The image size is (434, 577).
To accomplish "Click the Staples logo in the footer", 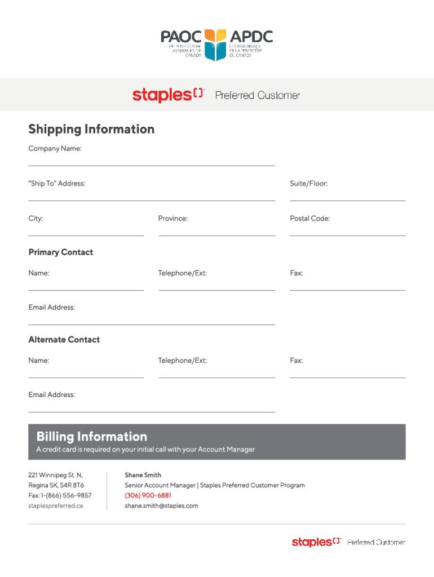I will click(348, 542).
